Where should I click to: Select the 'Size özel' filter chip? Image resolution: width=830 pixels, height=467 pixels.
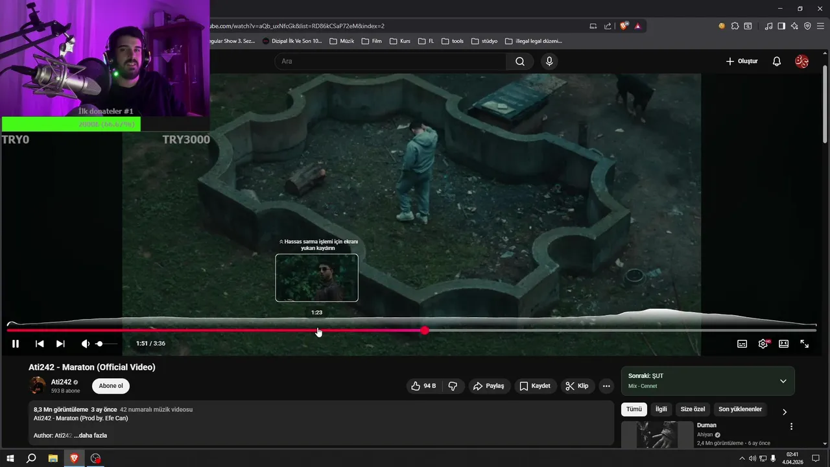coord(693,409)
